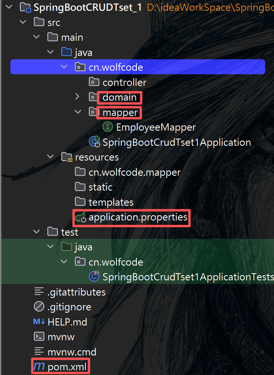Open the .gitattributes file
This screenshot has width=274, height=375.
(x=76, y=292)
